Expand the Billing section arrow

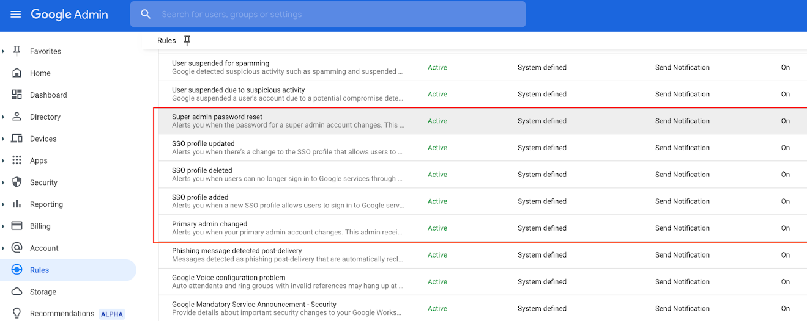coord(4,226)
